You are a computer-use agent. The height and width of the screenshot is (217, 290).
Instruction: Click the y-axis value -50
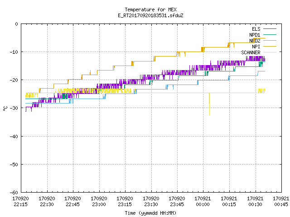click(14, 165)
